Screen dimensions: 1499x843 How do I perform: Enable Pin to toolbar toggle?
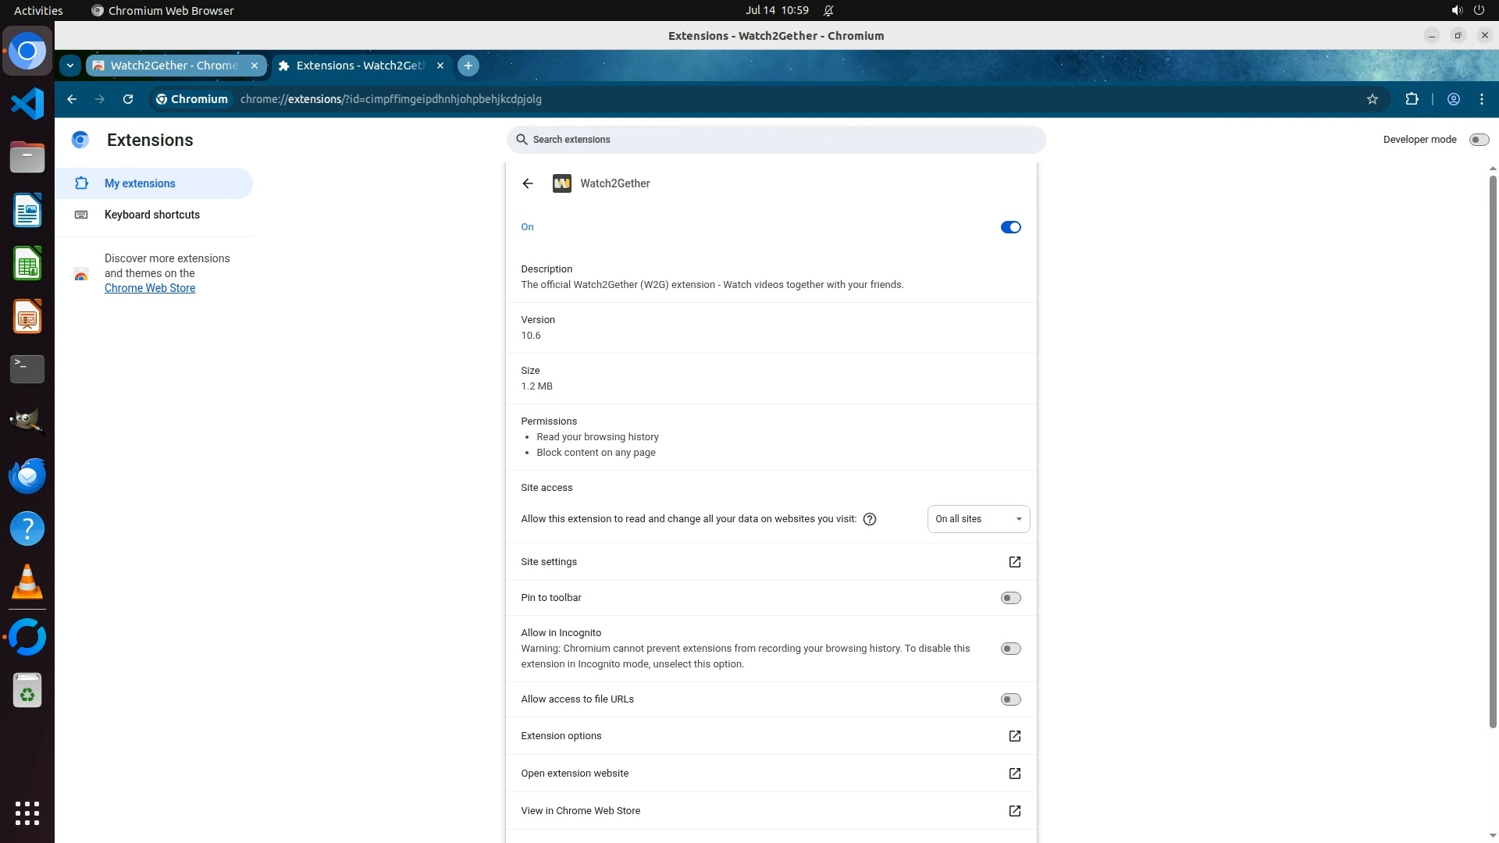(1010, 598)
